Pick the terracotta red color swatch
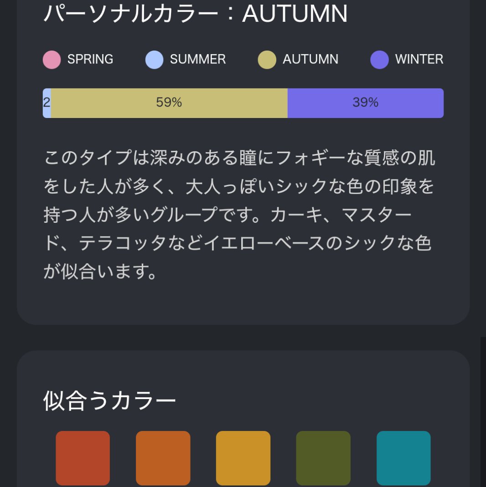The image size is (486, 487). (83, 458)
